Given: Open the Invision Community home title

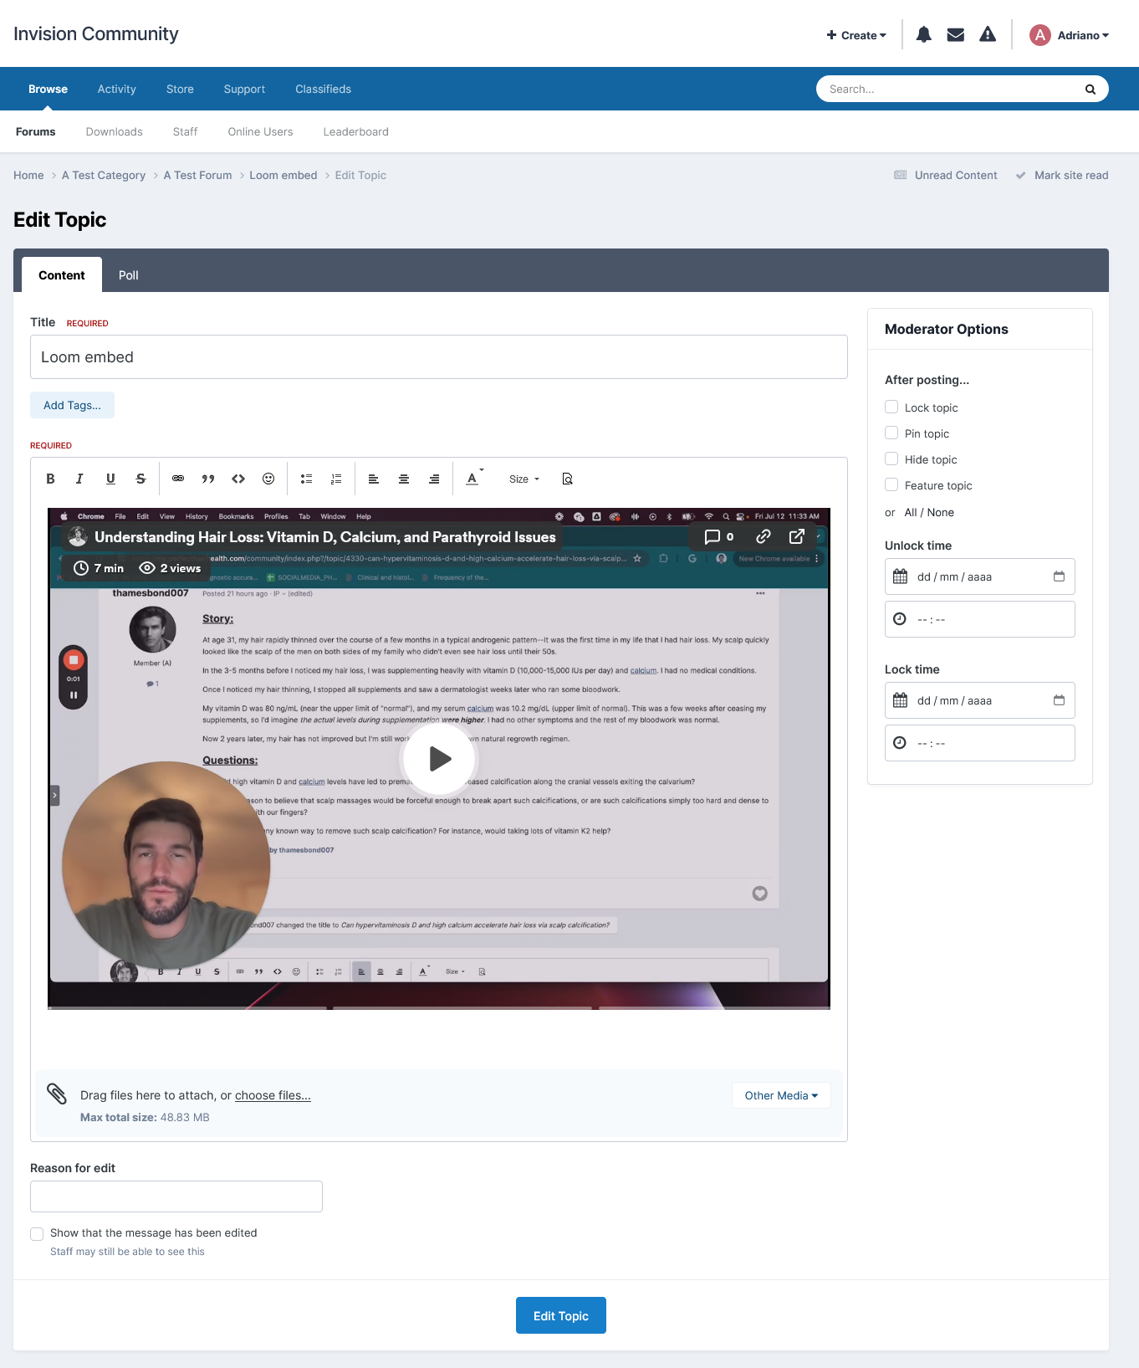Looking at the screenshot, I should point(96,33).
